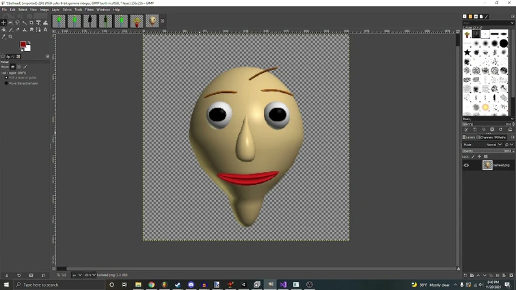Select the Move tool in toolbox
The image size is (516, 290).
[x=3, y=23]
